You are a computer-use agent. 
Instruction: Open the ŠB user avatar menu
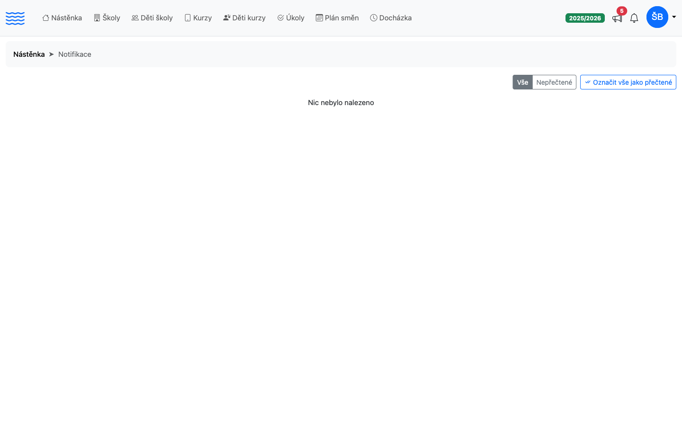click(x=657, y=17)
